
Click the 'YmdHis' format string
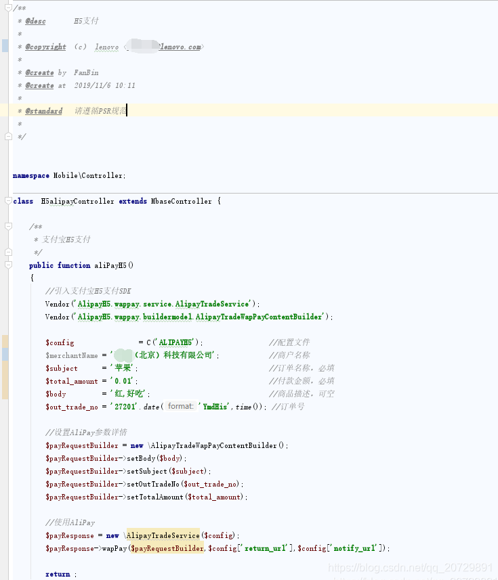[214, 407]
